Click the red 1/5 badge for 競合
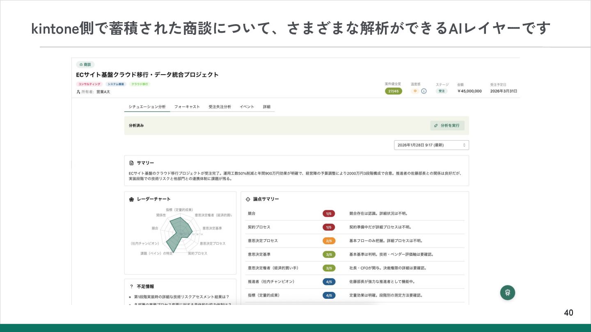 [x=329, y=214]
